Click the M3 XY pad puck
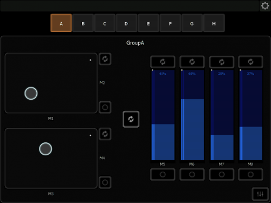This screenshot has height=203, width=271. (x=46, y=149)
